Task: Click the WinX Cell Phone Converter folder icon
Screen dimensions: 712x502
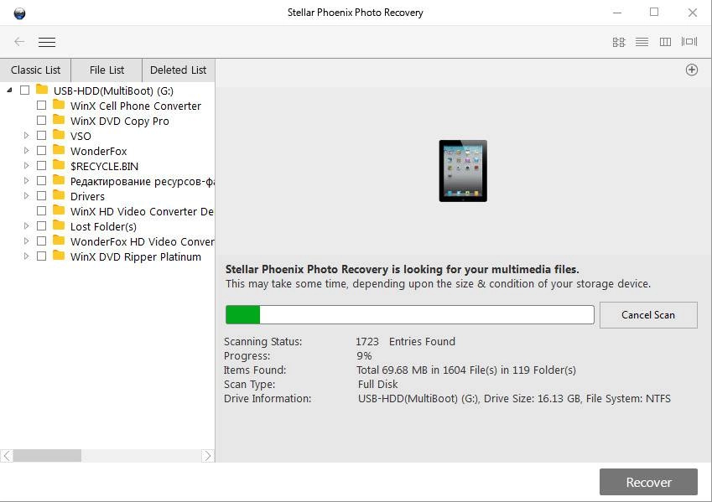Action: (x=59, y=105)
